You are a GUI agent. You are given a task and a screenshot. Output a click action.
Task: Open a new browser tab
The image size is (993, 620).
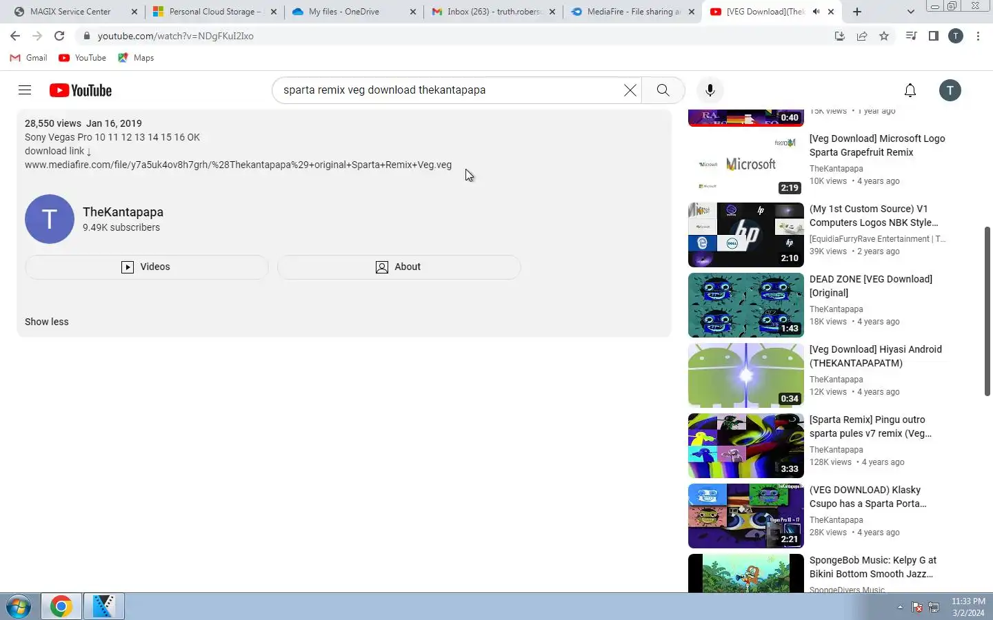(x=856, y=12)
